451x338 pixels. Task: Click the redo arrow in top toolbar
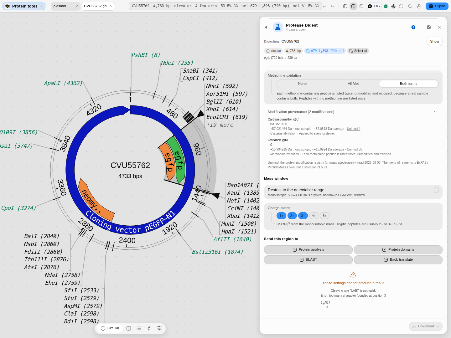[x=333, y=6]
